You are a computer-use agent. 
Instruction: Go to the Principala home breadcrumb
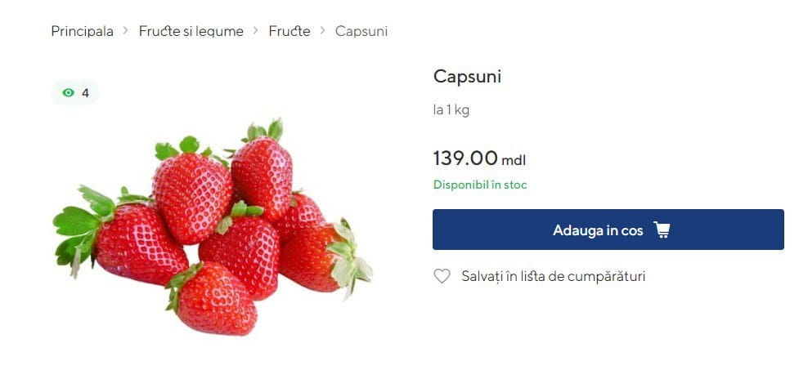82,31
